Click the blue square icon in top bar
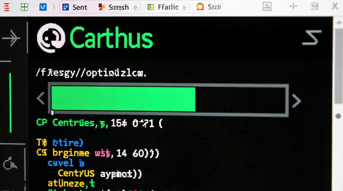Screen dimensions: 343x191 pos(43,7)
